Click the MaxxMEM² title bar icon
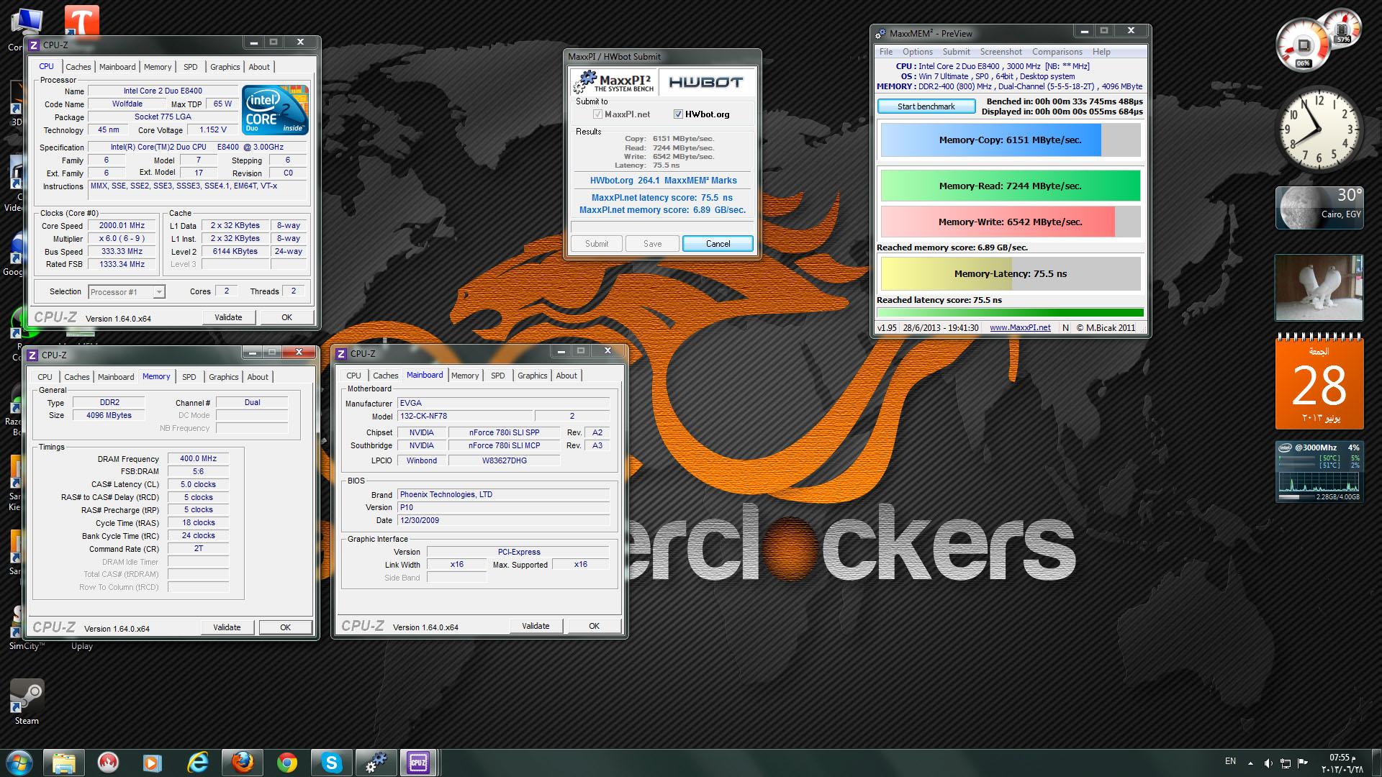 pyautogui.click(x=880, y=34)
